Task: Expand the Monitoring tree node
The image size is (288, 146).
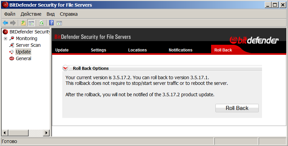Action: pyautogui.click(x=5, y=38)
